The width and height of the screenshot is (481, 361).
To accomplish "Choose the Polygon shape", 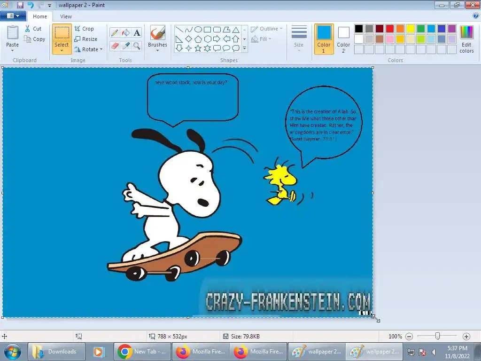I will [x=226, y=30].
